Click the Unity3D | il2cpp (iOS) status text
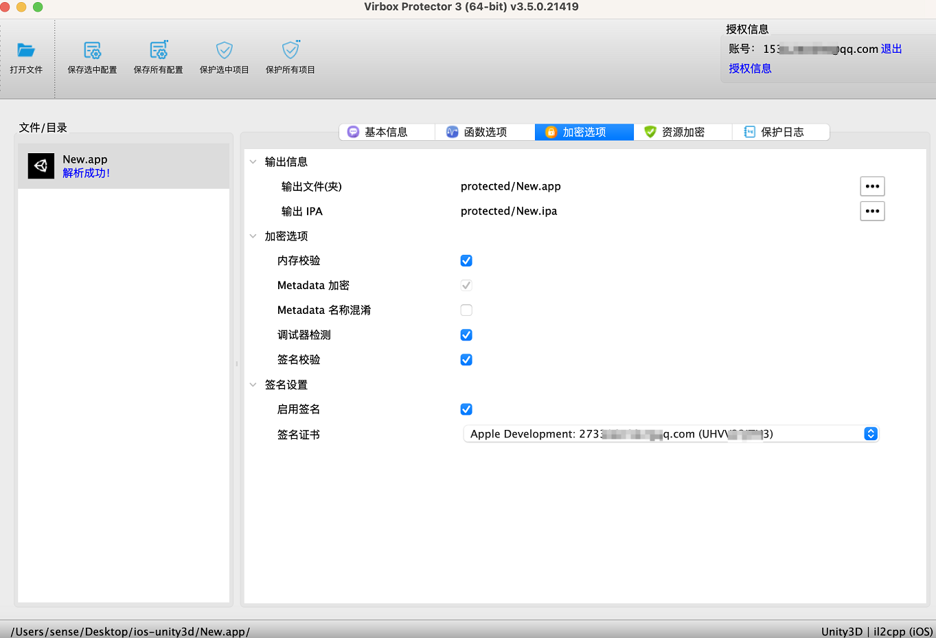936x638 pixels. point(877,632)
